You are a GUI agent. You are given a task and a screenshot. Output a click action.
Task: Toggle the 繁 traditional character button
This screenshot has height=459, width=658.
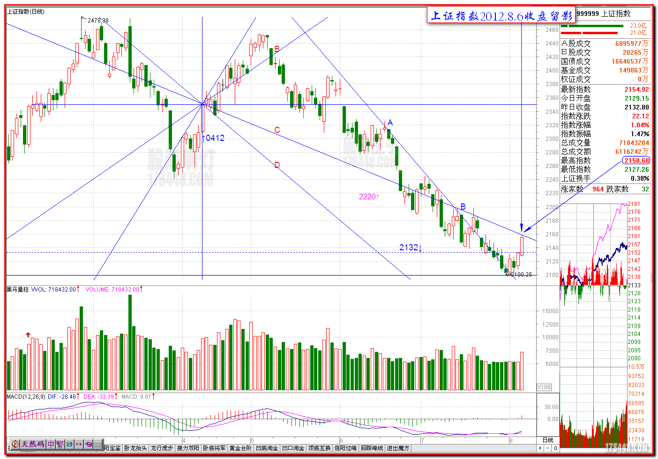tap(60, 444)
